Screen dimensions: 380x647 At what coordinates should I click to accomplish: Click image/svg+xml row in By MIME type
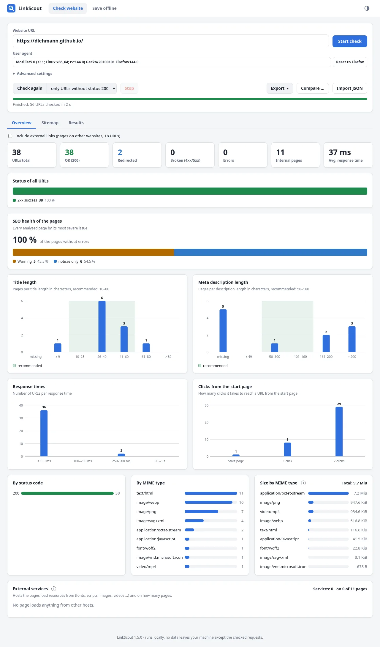tap(190, 521)
